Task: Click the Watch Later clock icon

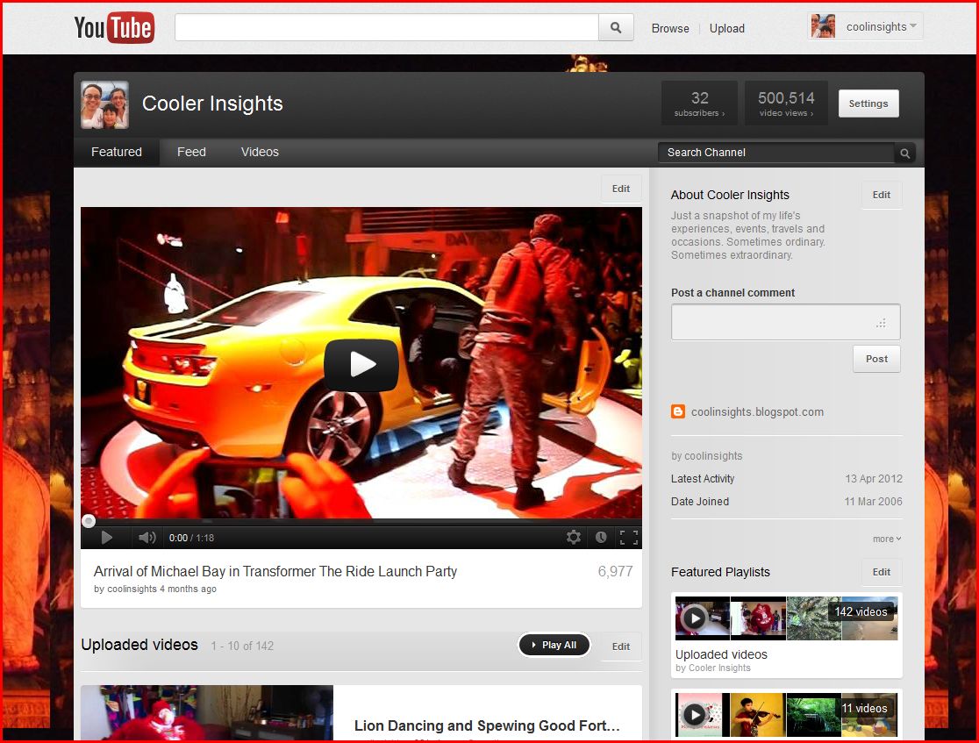Action: pyautogui.click(x=601, y=537)
